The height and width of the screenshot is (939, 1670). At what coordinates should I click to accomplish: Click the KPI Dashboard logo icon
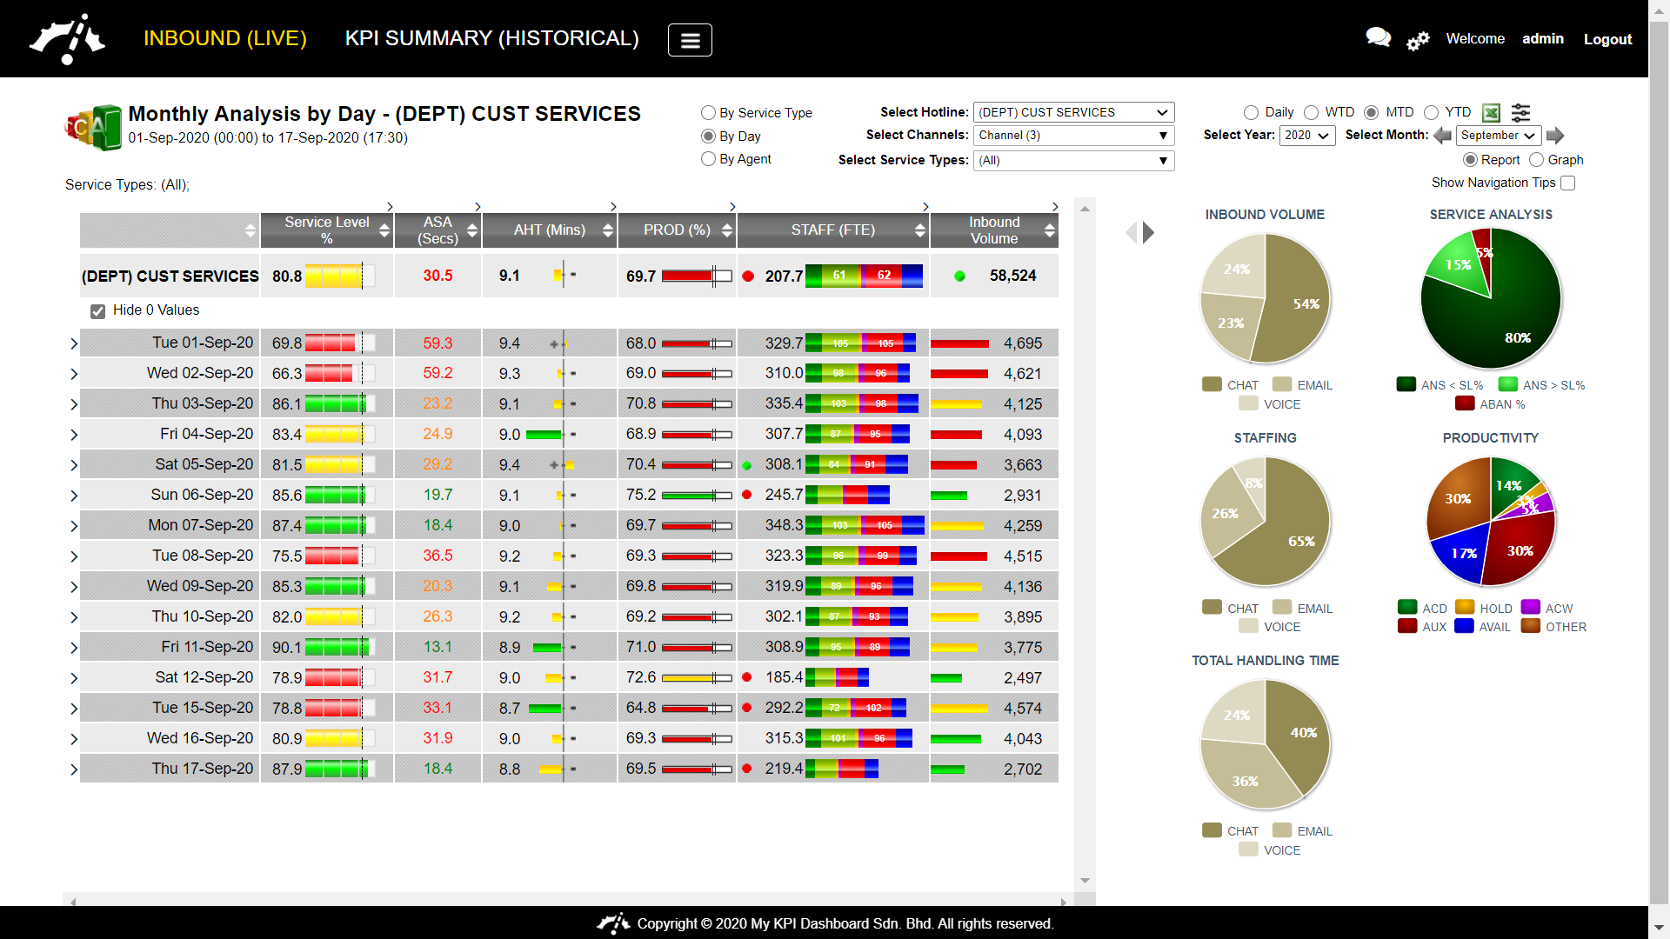coord(67,39)
